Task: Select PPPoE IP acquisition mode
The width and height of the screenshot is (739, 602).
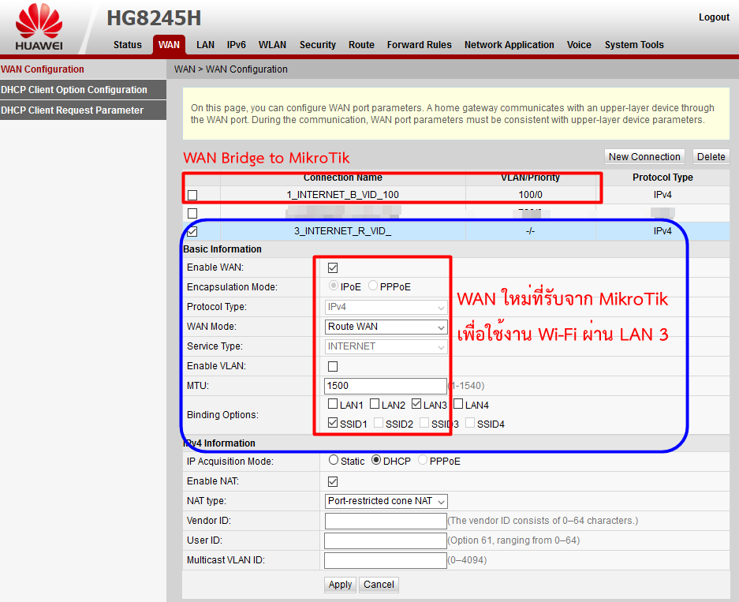Action: coord(422,460)
